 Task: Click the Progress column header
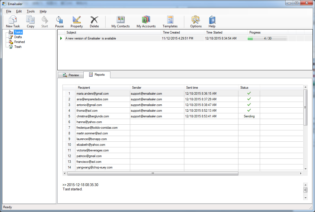pyautogui.click(x=267, y=32)
